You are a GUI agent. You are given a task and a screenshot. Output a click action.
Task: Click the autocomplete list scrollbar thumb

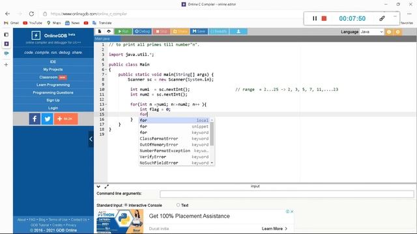coord(212,134)
